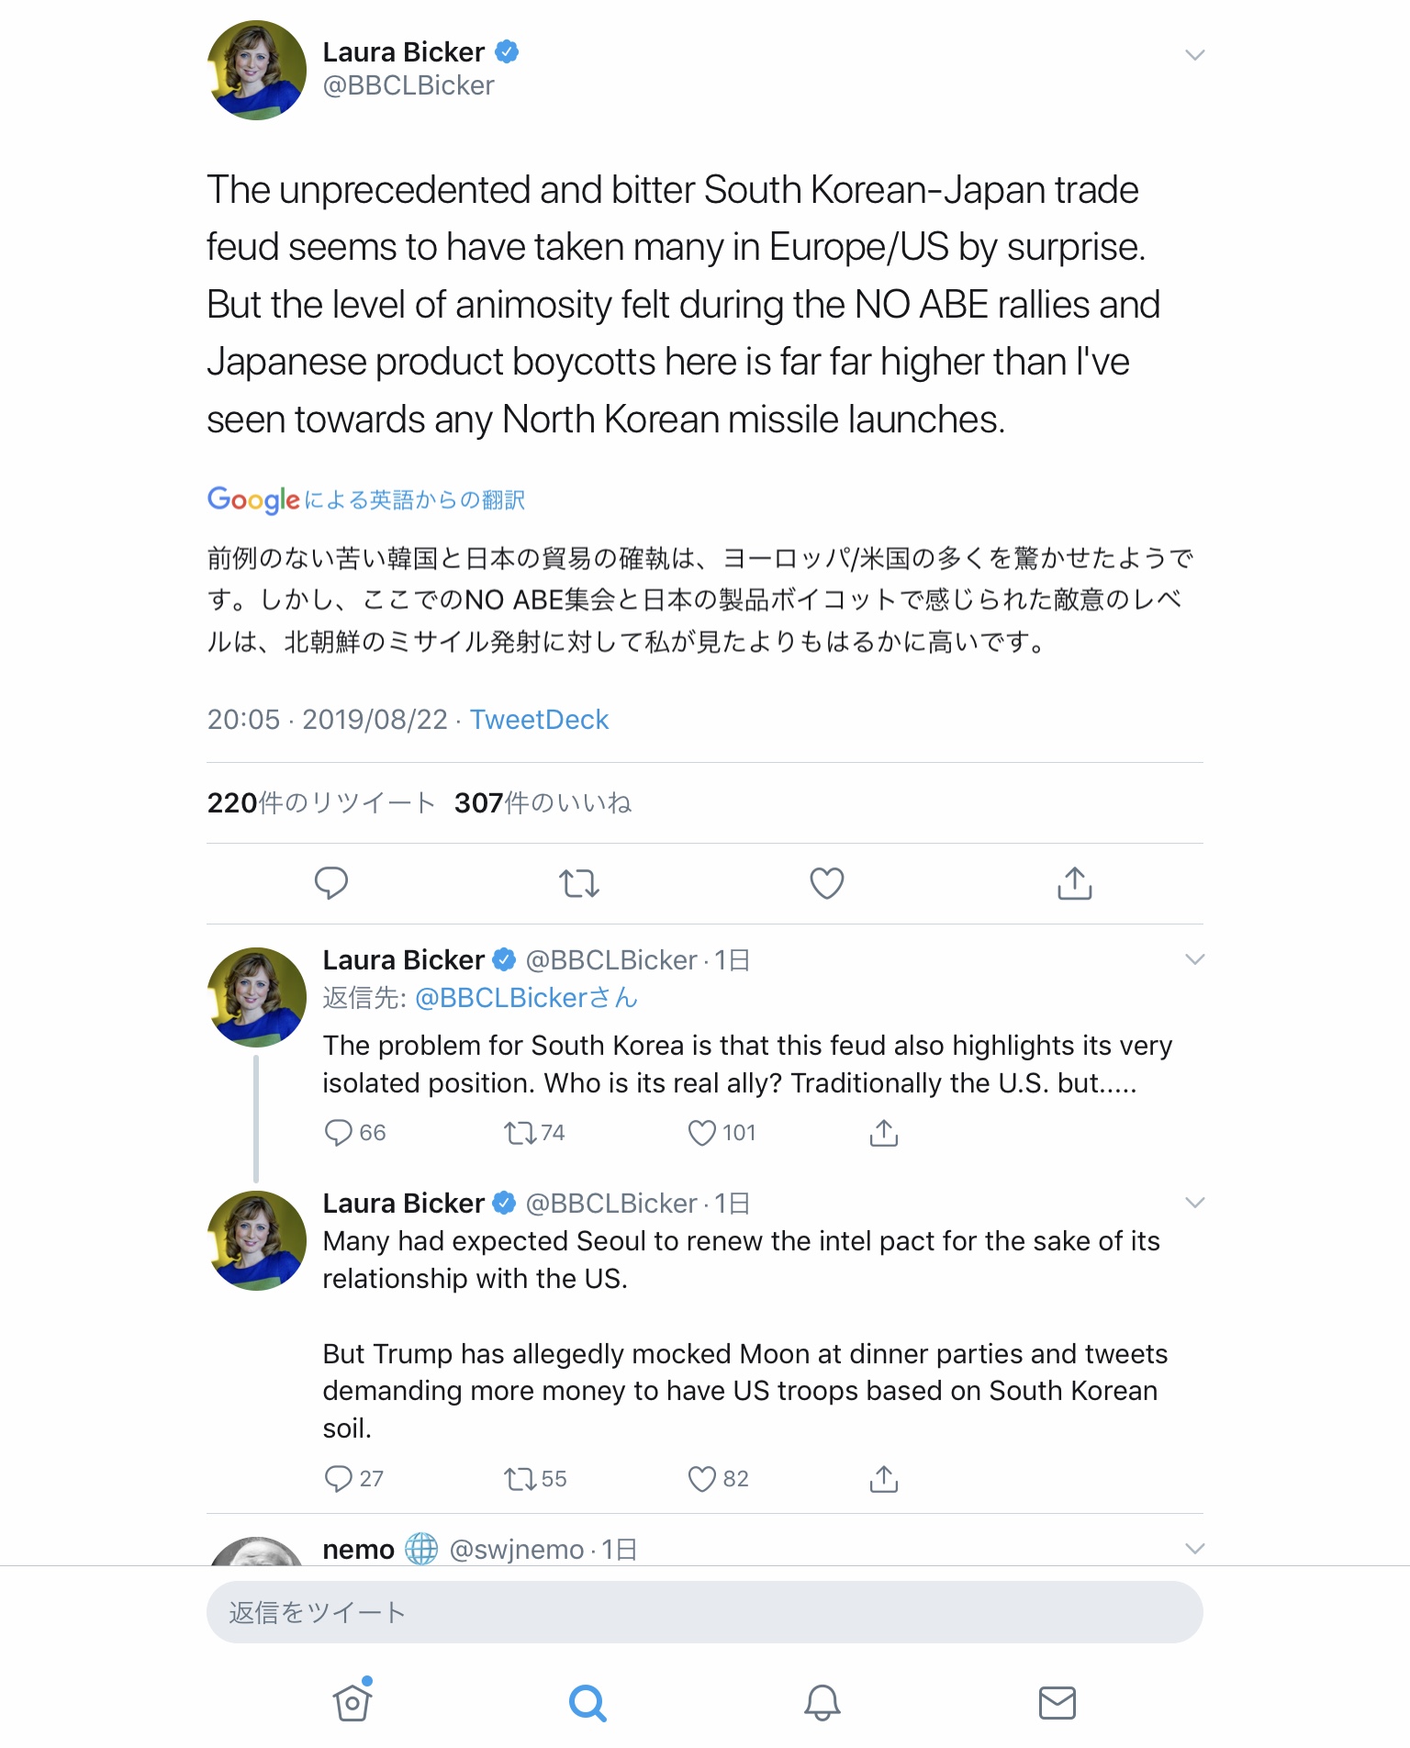The width and height of the screenshot is (1410, 1748).
Task: Reply to the tweet with 66 replies
Action: pyautogui.click(x=339, y=1133)
